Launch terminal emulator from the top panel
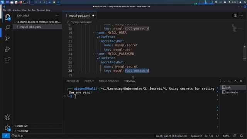The height and width of the screenshot is (139, 247). tap(25, 2)
